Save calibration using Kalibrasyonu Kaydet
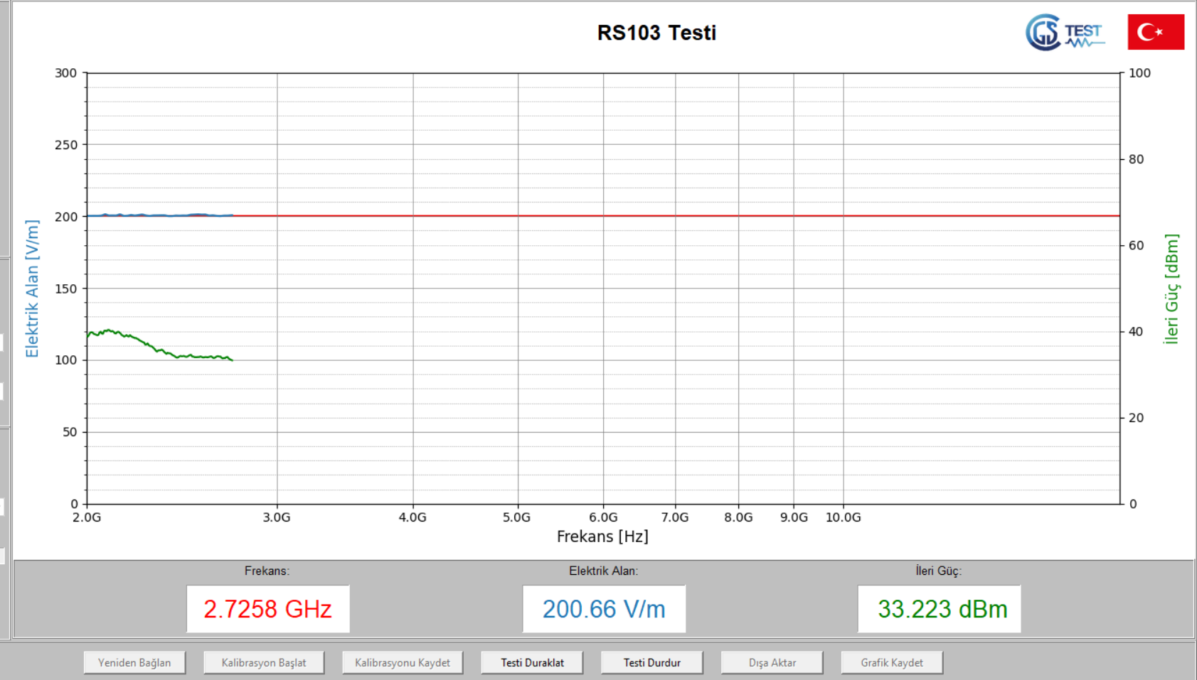 [x=402, y=662]
